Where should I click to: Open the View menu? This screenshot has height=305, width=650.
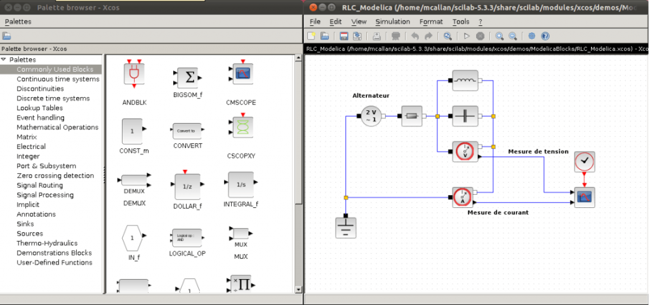point(359,22)
